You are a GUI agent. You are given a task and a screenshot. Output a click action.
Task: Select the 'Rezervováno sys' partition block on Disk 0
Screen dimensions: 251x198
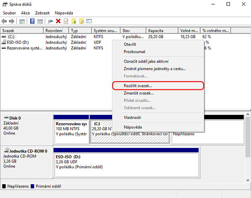coord(71,129)
